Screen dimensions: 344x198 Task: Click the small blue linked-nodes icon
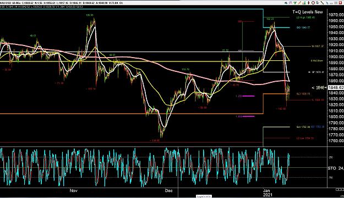coord(327,3)
